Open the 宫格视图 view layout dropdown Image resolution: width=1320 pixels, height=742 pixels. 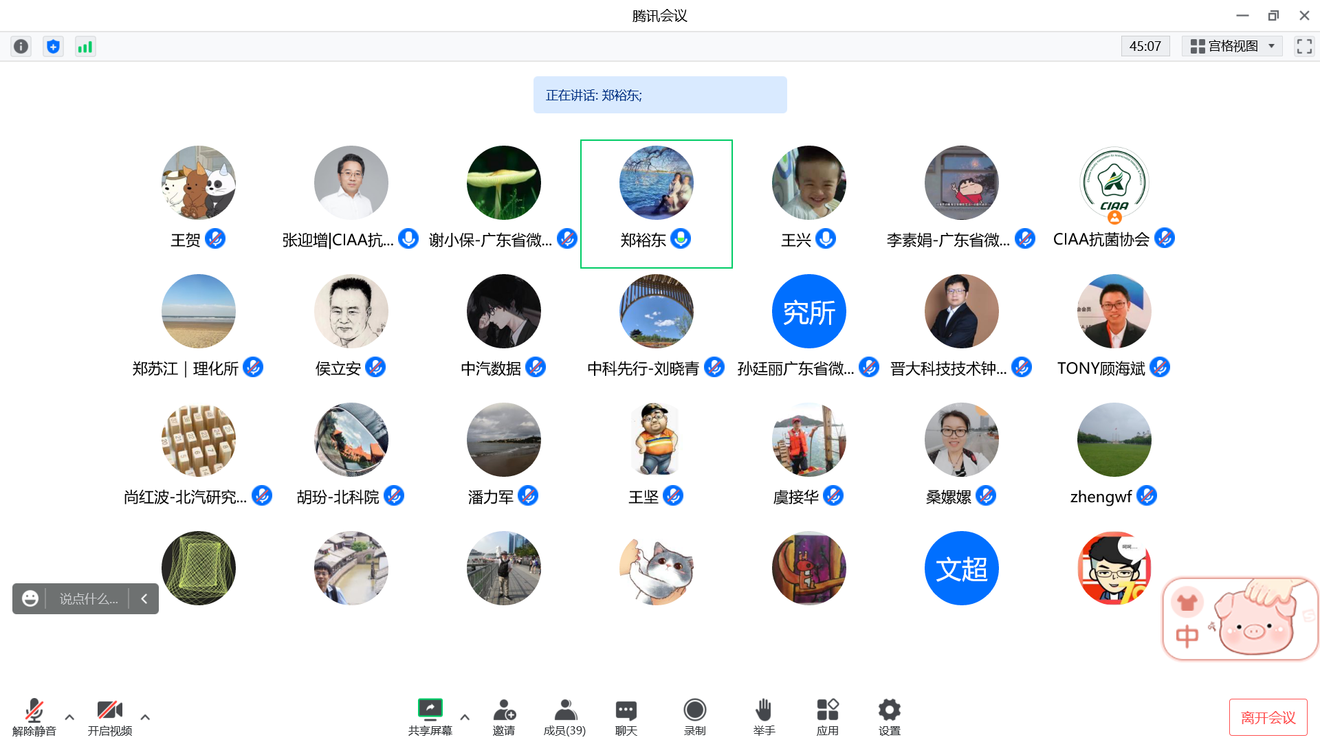(x=1232, y=46)
